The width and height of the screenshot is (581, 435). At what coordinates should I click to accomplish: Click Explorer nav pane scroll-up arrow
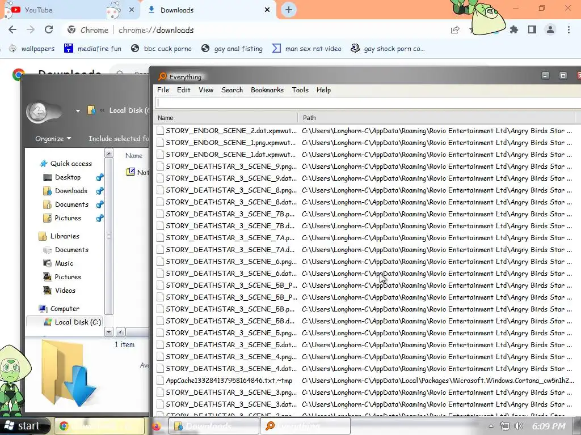[109, 153]
